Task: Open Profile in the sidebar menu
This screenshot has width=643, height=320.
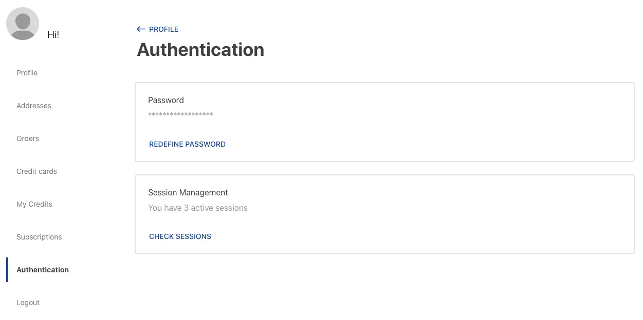Action: (27, 73)
